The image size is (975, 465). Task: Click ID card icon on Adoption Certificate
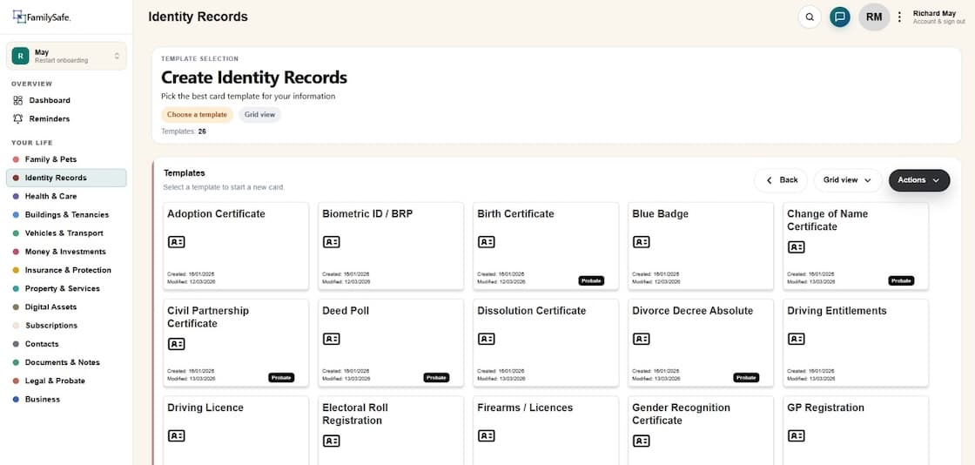(x=177, y=242)
